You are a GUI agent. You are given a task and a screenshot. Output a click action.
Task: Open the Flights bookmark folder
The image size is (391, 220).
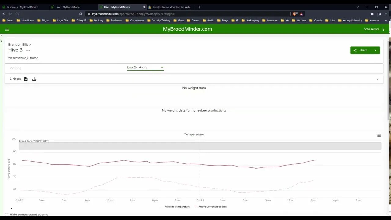43,20
